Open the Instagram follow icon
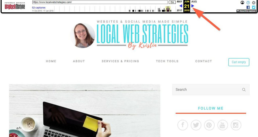 coord(236,125)
